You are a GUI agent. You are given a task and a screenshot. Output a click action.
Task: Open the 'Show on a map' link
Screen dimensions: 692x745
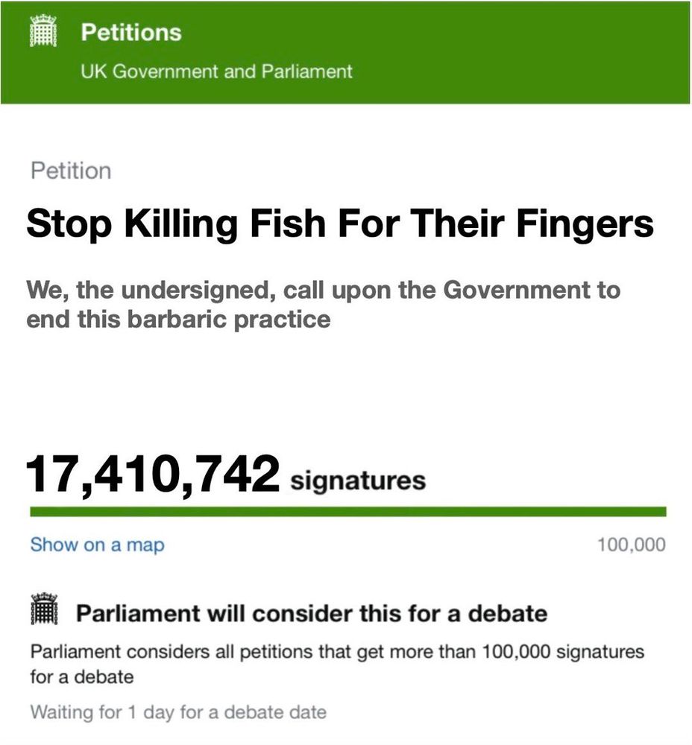(x=98, y=545)
